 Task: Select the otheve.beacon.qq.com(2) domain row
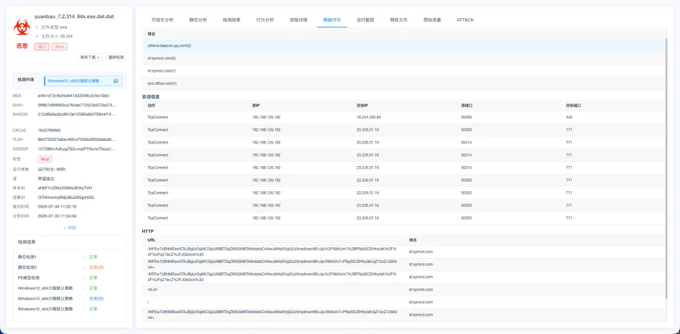pos(404,45)
